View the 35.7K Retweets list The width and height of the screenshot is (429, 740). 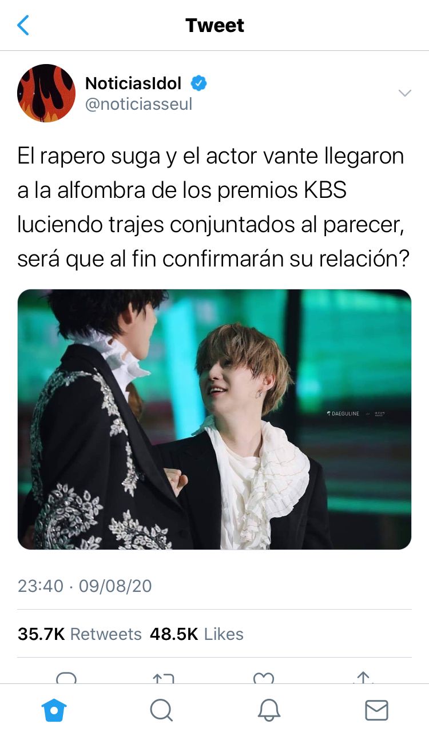pos(80,634)
